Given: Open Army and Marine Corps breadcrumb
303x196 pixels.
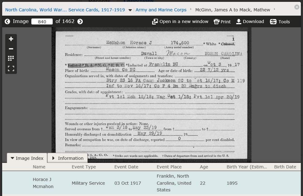Looking at the screenshot, I should [x=161, y=10].
